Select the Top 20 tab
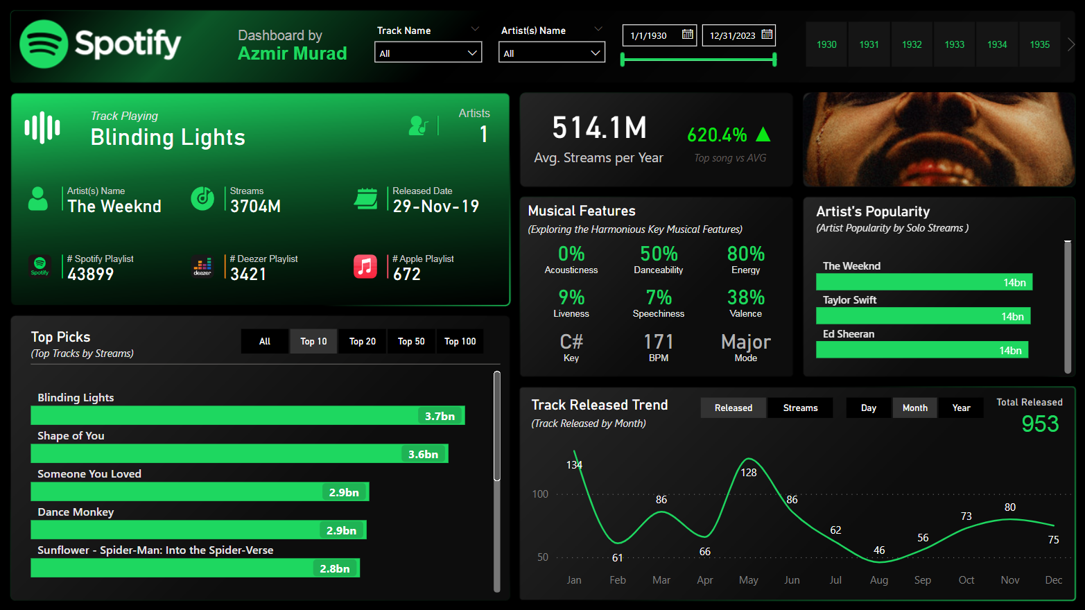The width and height of the screenshot is (1085, 610). pyautogui.click(x=362, y=341)
